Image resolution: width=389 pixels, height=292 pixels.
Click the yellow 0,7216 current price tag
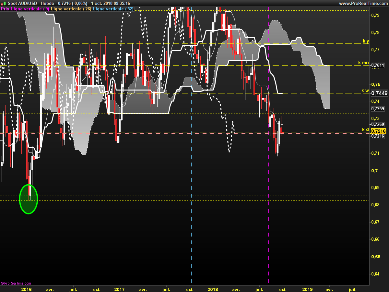pos(378,131)
